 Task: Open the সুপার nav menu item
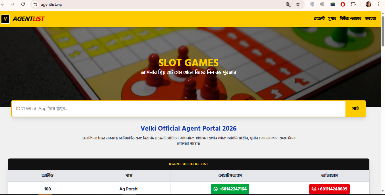tap(332, 19)
